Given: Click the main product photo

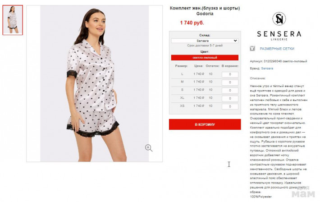Looking at the screenshot, I should [95, 83].
